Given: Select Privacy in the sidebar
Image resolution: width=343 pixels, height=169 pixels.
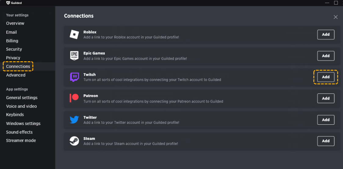Looking at the screenshot, I should [x=13, y=58].
